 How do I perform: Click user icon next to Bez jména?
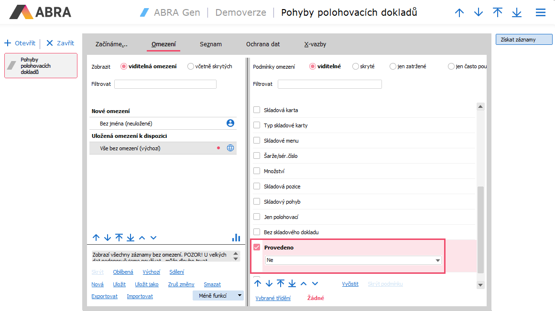click(230, 123)
